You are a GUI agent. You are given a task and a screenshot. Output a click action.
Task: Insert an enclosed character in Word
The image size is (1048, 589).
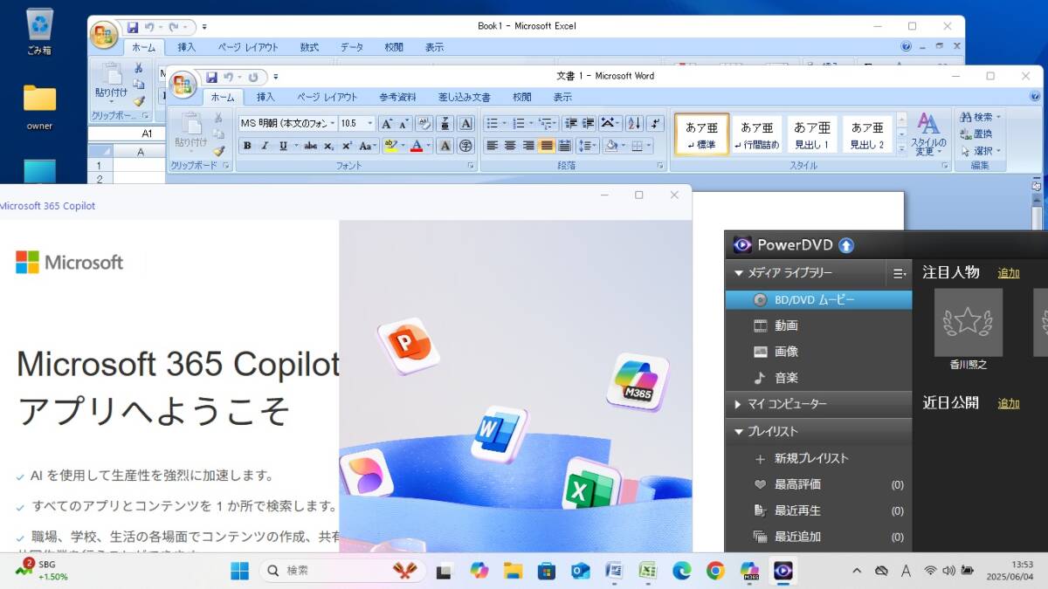point(465,146)
